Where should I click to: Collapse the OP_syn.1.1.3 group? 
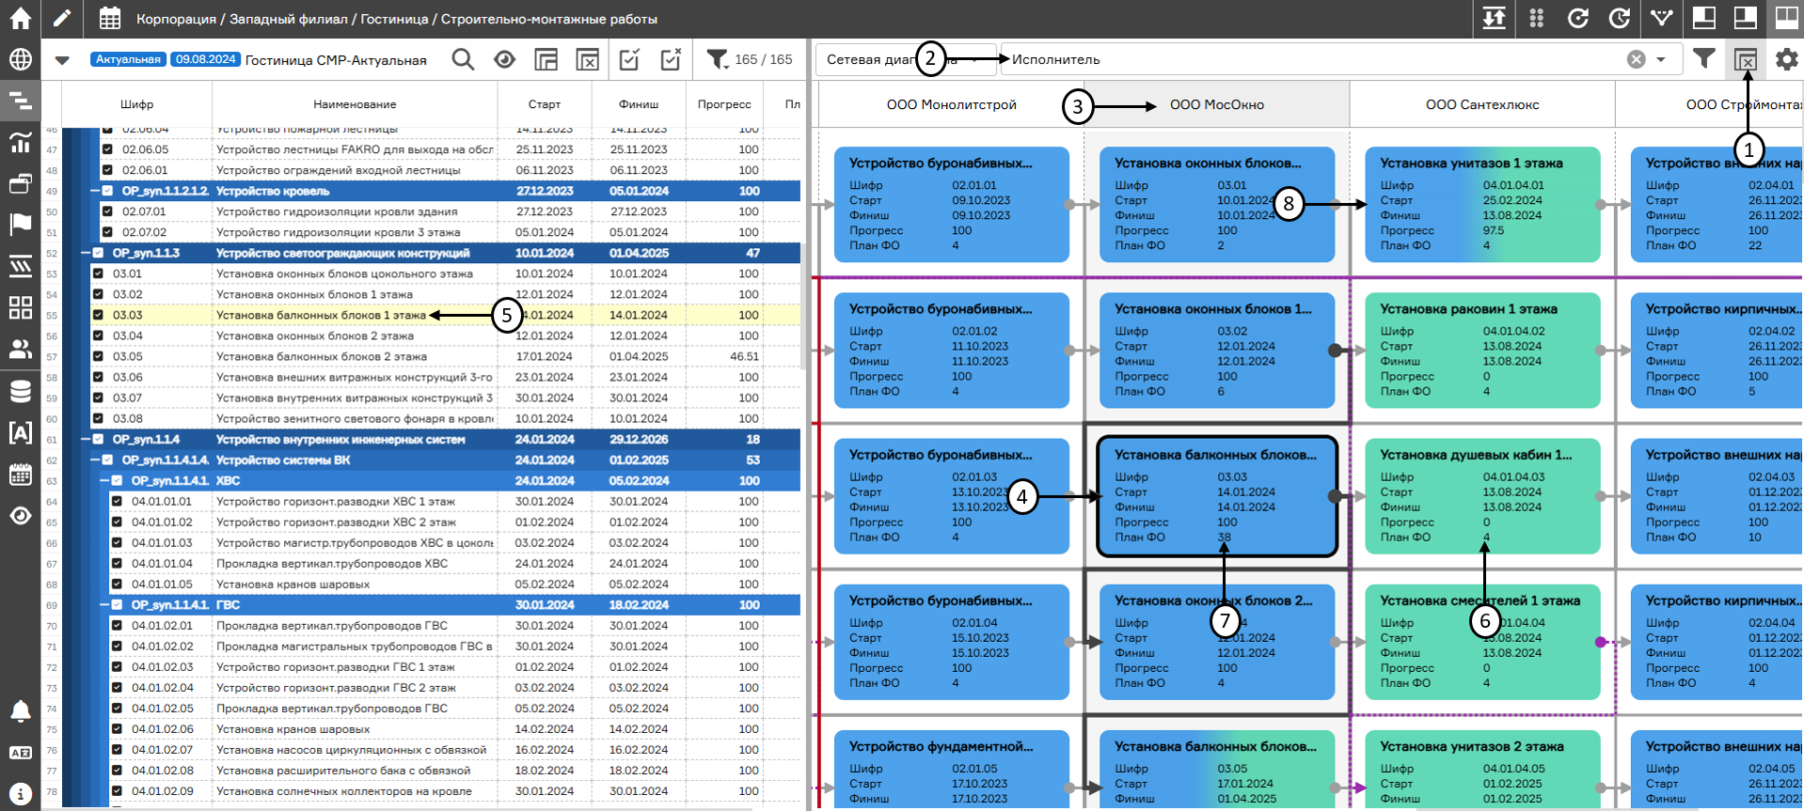pyautogui.click(x=85, y=253)
